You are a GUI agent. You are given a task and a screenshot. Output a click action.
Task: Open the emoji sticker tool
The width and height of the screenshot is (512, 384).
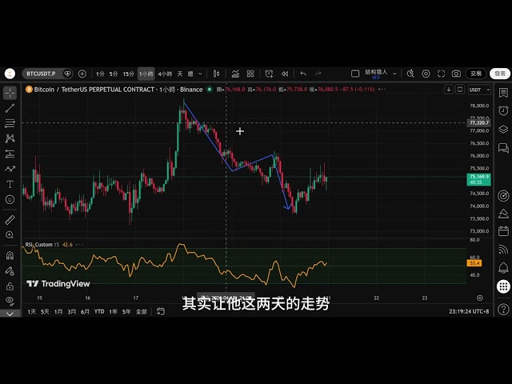point(10,199)
